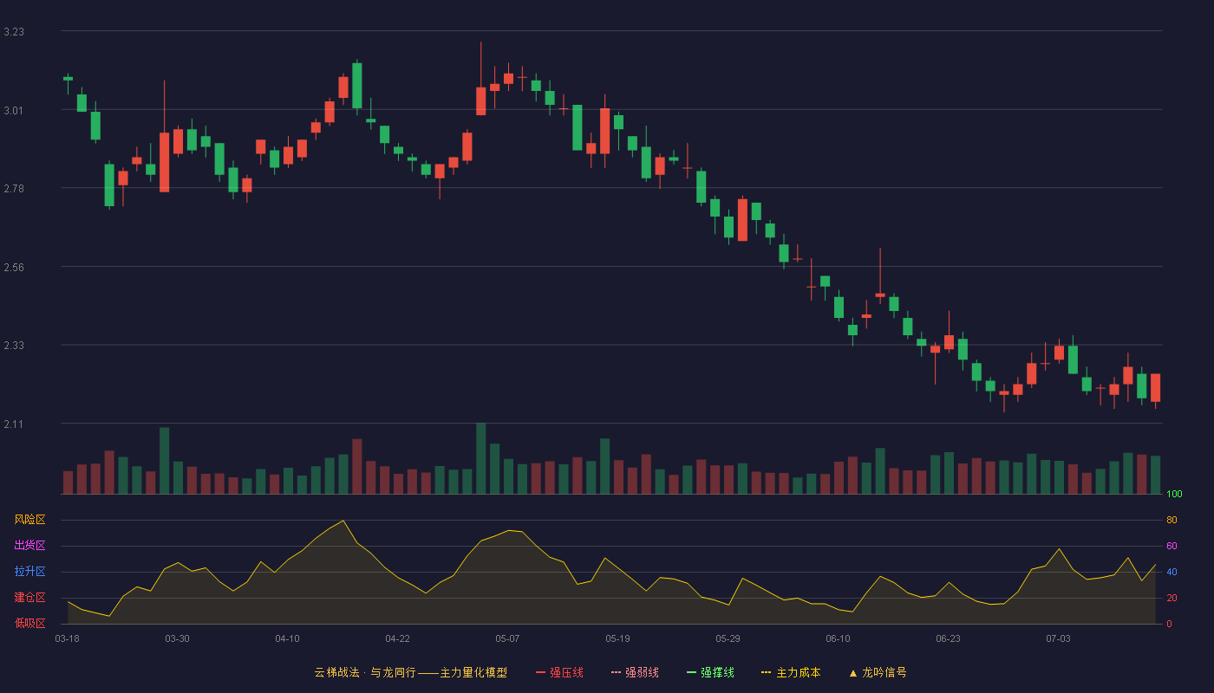This screenshot has height=693, width=1214.
Task: Select the 风险区 zone label
Action: point(29,520)
